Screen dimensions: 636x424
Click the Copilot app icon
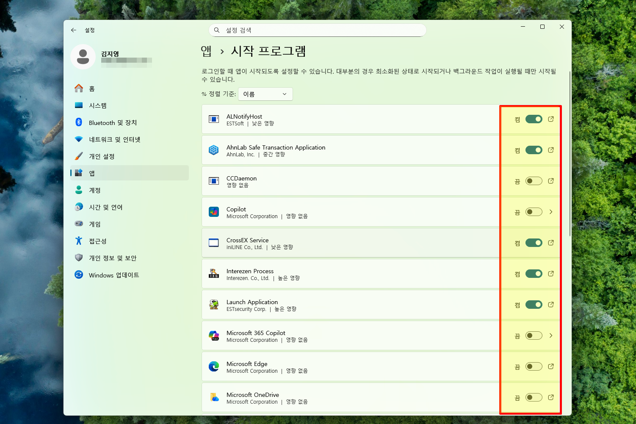214,212
